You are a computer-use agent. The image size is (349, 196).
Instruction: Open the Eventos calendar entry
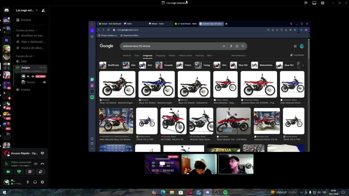pyautogui.click(x=31, y=20)
